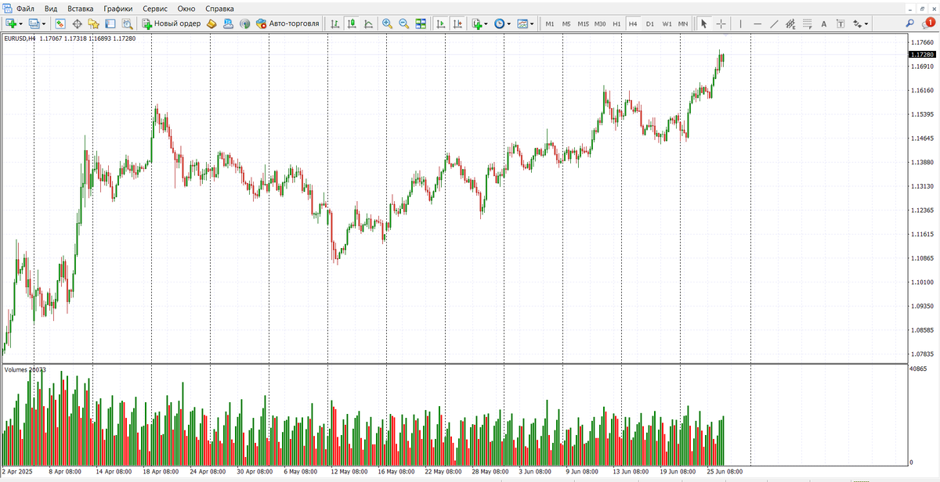940x482 pixels.
Task: Open the Графики menu
Action: [x=117, y=9]
